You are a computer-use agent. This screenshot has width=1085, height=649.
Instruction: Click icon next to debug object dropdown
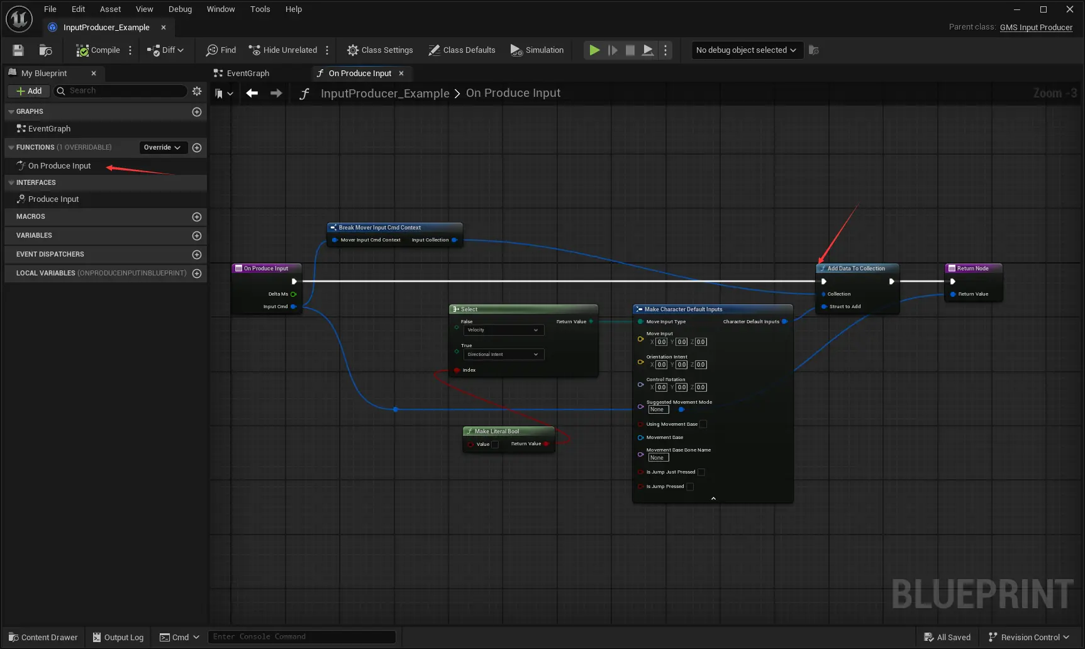click(x=814, y=50)
